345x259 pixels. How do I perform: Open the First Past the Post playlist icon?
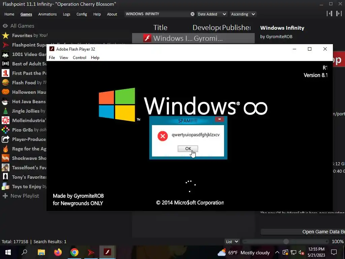5,73
